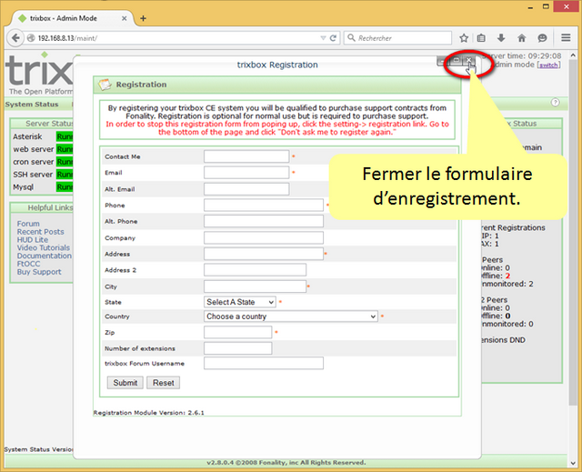The image size is (582, 472).
Task: Focus the trixbox Forum Username field
Action: pyautogui.click(x=264, y=363)
